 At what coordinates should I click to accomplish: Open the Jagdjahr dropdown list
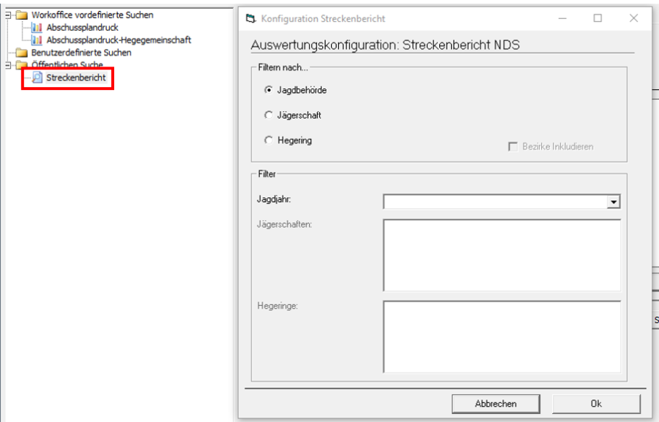coord(614,202)
